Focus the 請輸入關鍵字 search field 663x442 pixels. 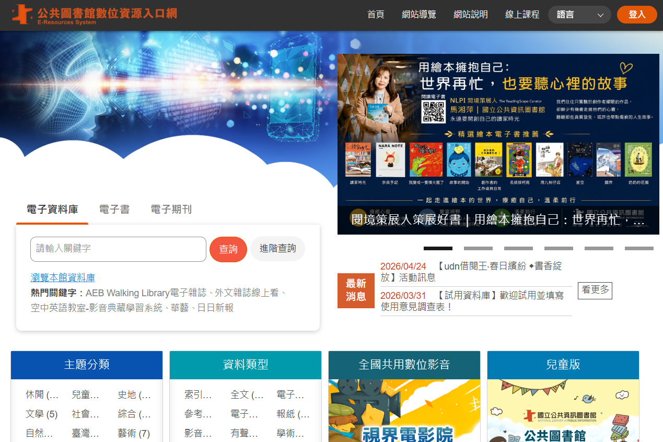pos(118,249)
